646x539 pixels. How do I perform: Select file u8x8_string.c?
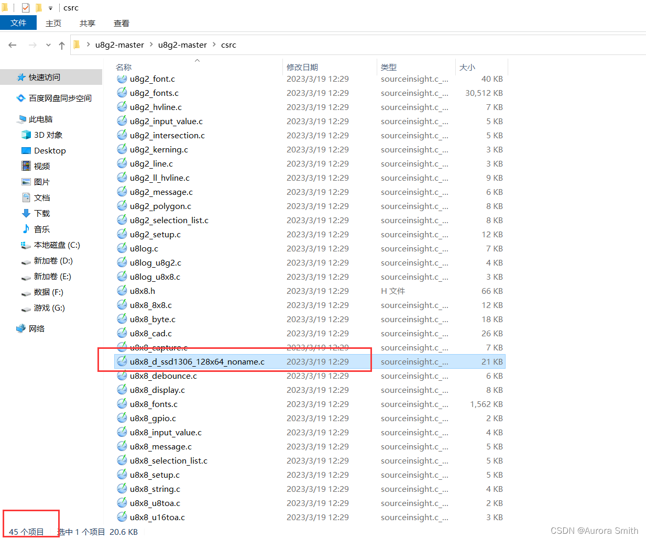310,489
